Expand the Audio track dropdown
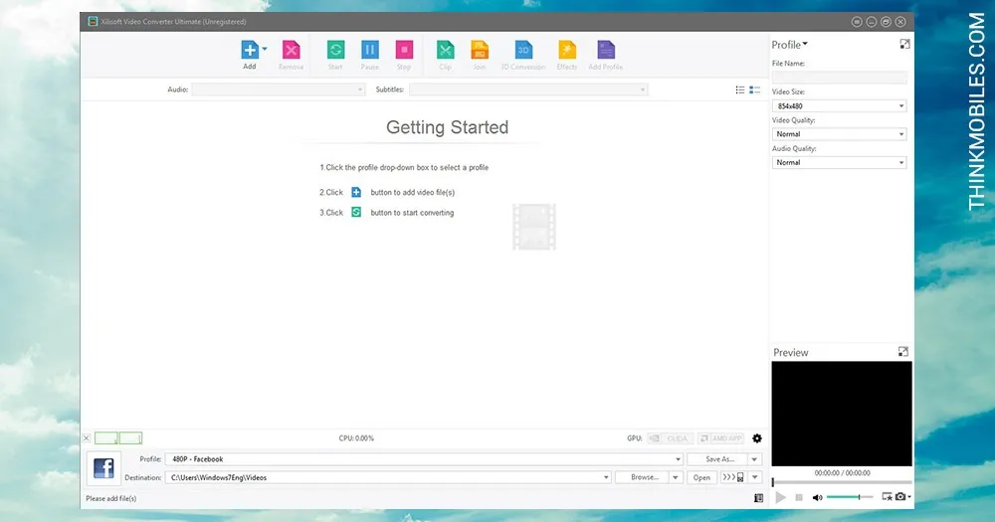 (x=279, y=89)
